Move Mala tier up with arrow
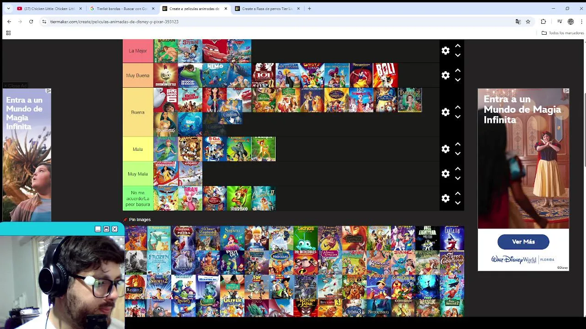 coord(457,144)
